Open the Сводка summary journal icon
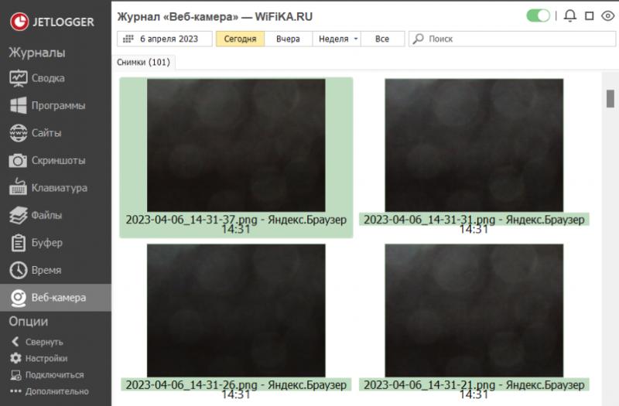 pos(19,78)
